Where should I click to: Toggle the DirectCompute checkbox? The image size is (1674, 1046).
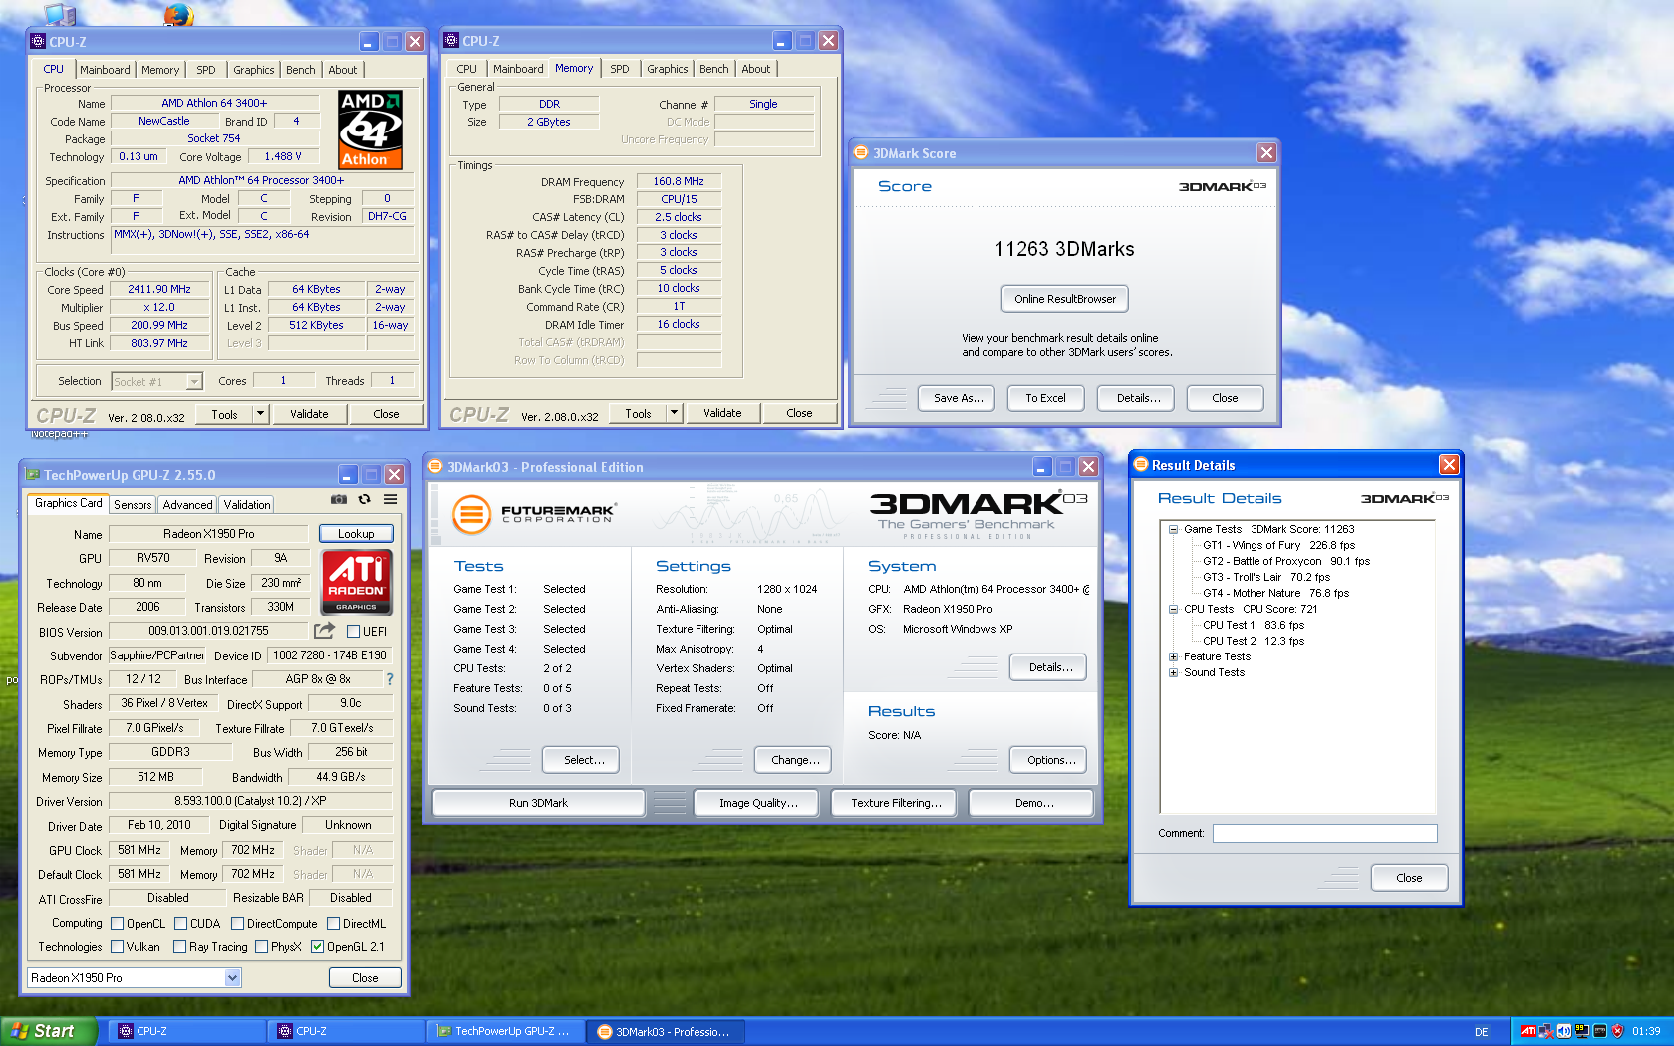238,924
